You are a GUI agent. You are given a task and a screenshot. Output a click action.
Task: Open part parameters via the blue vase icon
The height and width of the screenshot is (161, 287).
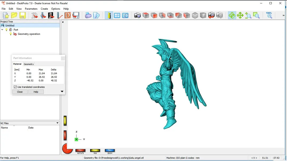(x=43, y=15)
